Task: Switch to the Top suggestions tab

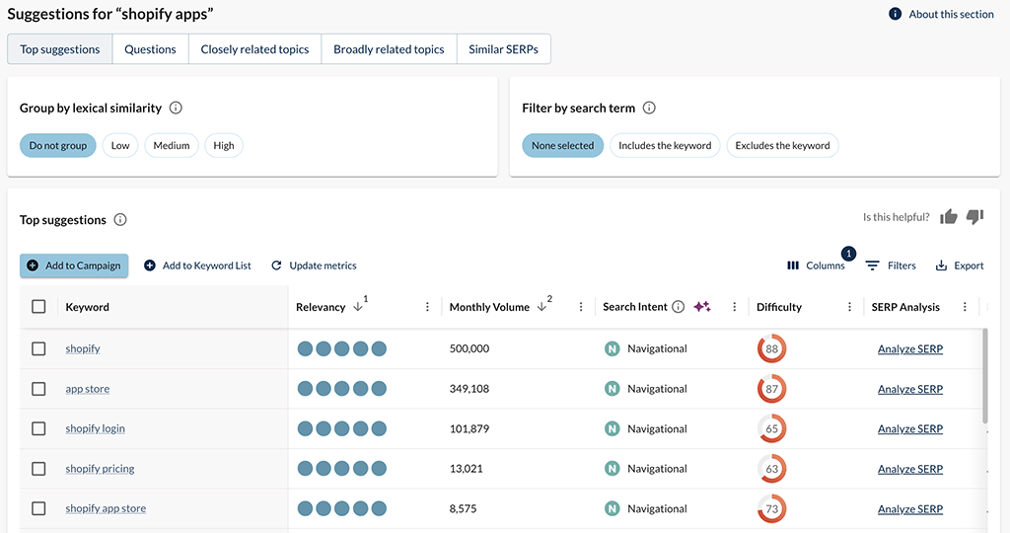Action: tap(60, 49)
